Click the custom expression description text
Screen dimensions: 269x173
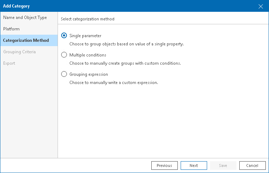113,83
